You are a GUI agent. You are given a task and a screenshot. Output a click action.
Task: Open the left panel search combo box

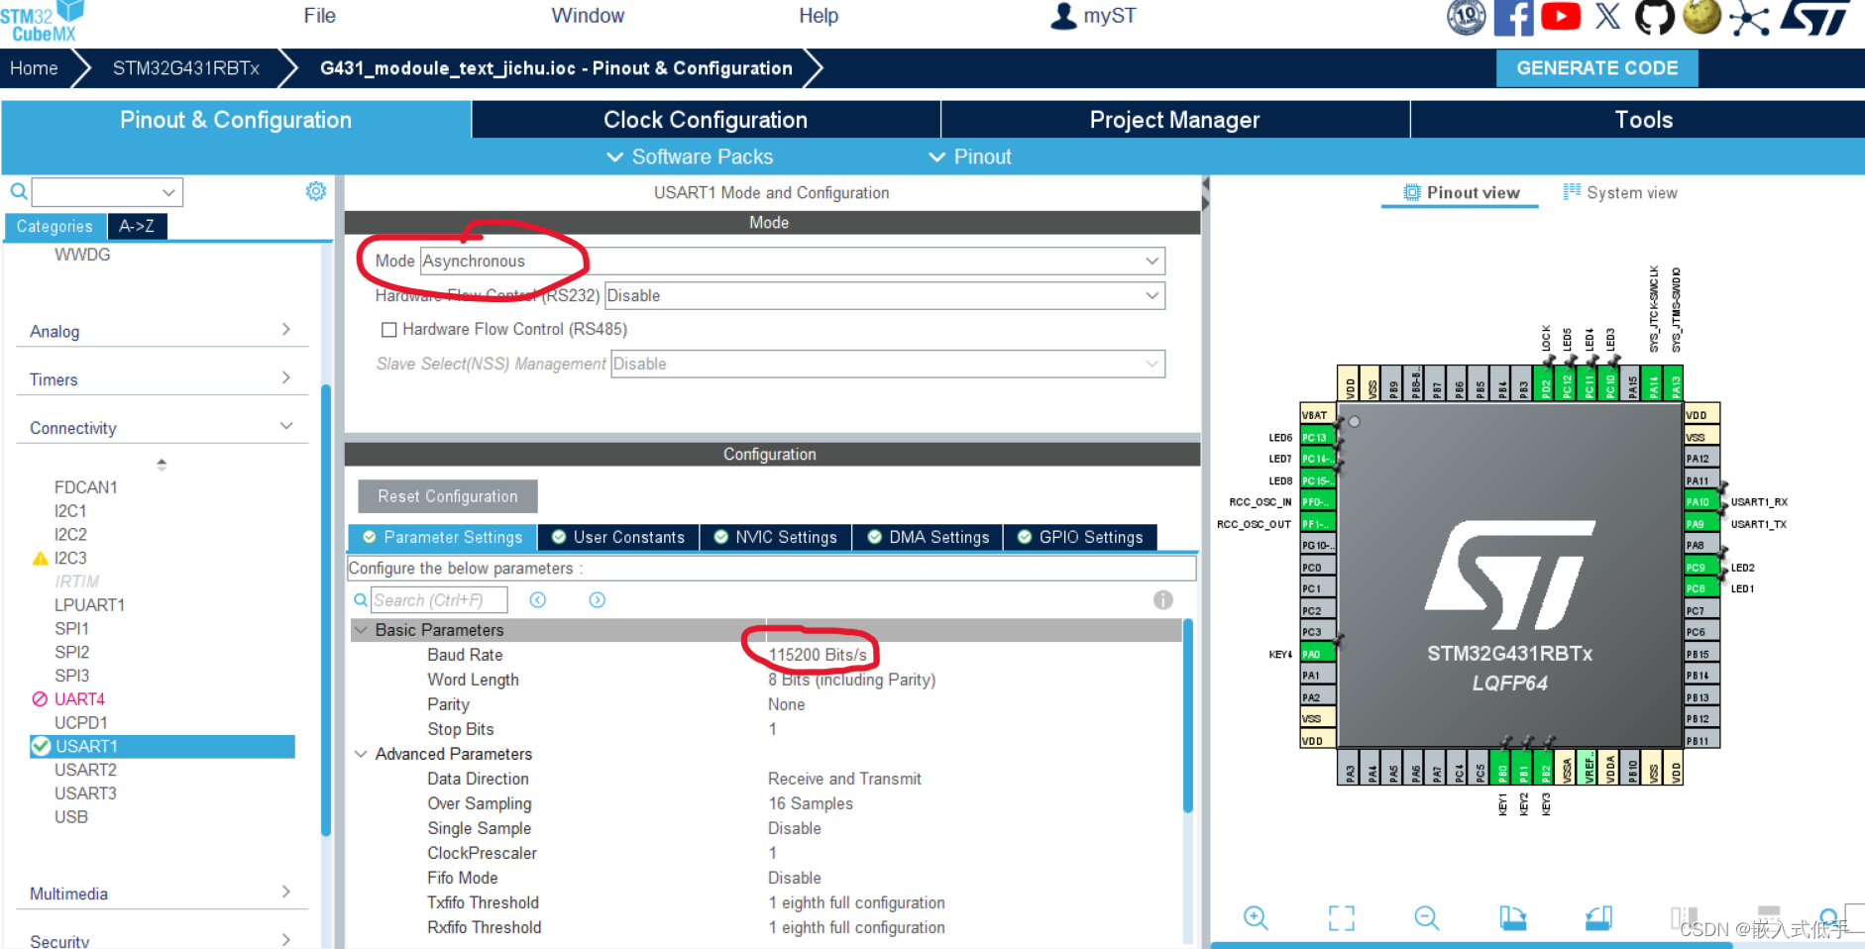107,192
